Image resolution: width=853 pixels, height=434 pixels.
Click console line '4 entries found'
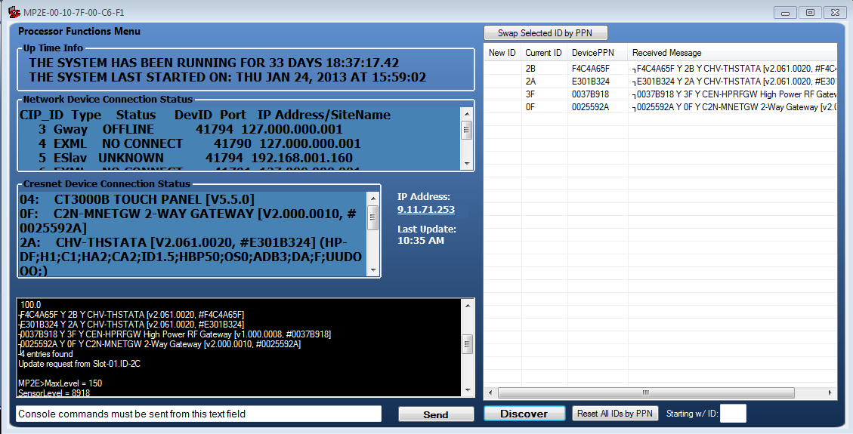coord(45,353)
